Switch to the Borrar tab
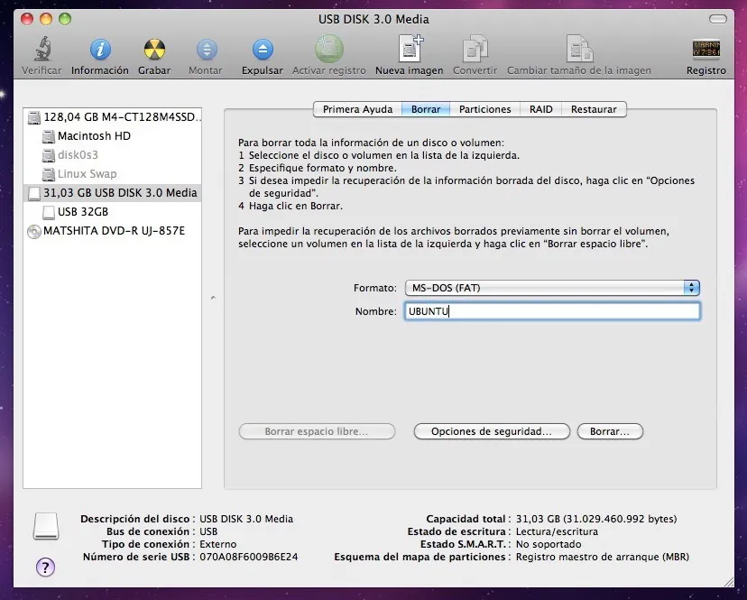747x600 pixels. tap(426, 109)
